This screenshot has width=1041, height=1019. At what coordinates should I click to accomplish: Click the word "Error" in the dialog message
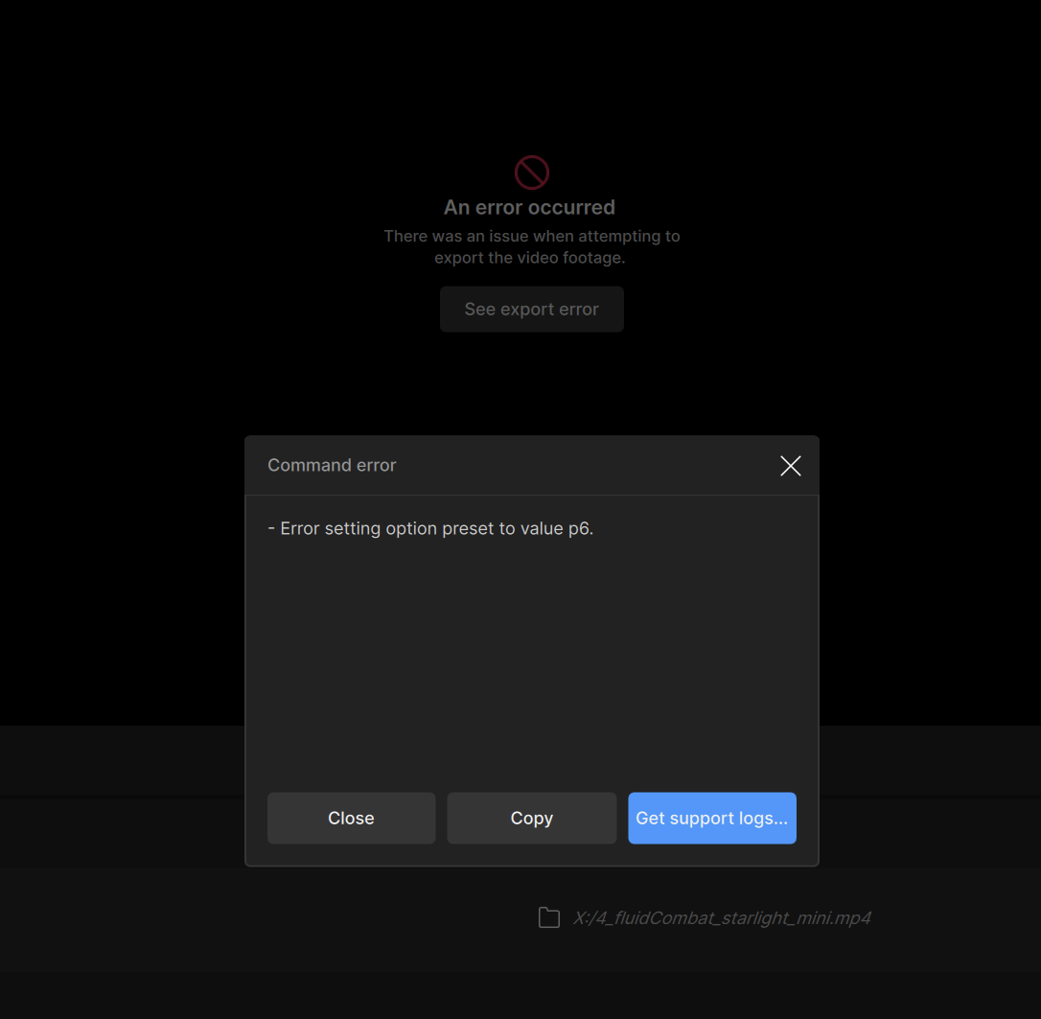pos(300,528)
